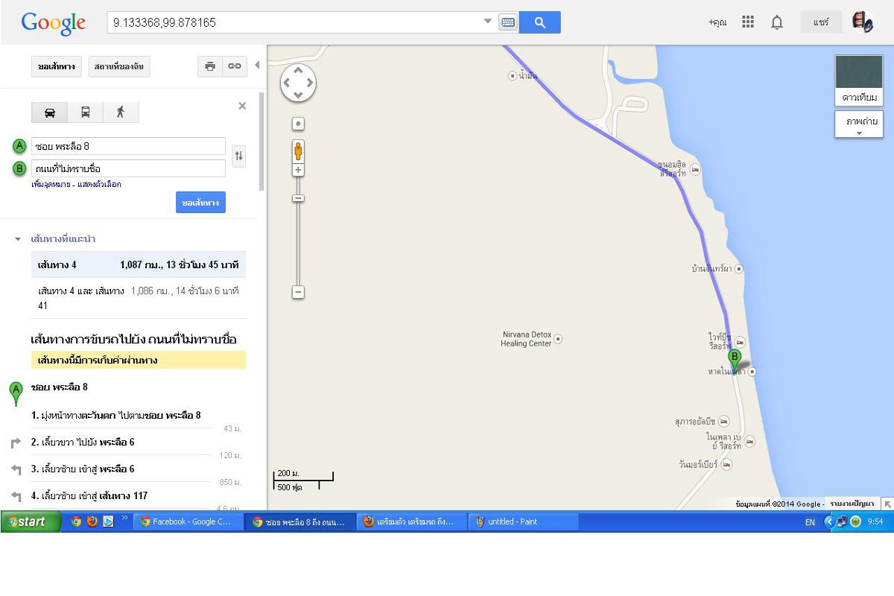
Task: Toggle the satellite view thumbnail
Action: [x=859, y=80]
